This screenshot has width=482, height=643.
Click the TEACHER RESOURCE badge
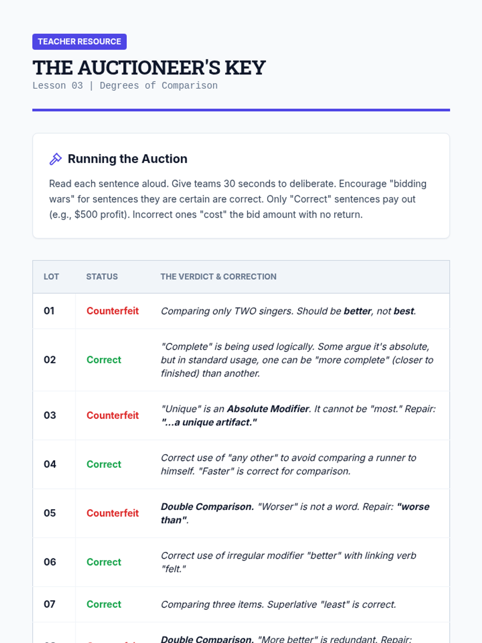coord(80,42)
